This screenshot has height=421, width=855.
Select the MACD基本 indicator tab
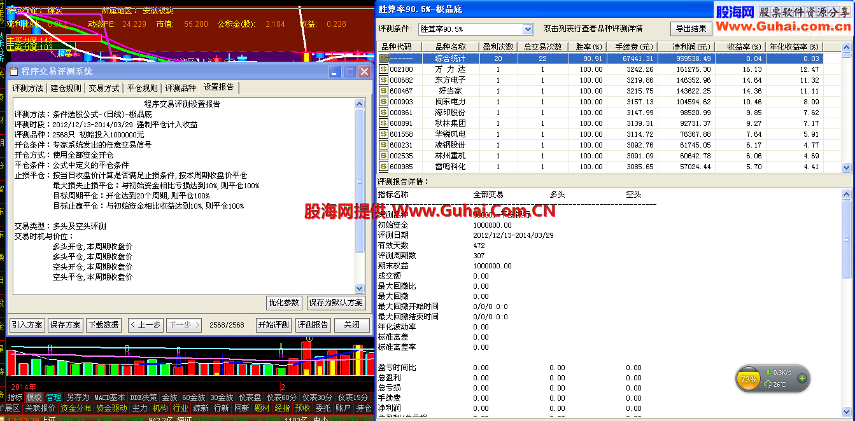(x=110, y=397)
